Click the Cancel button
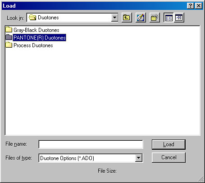This screenshot has height=183, width=205. click(169, 157)
